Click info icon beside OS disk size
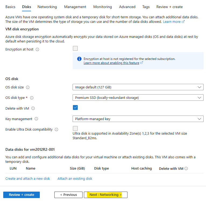The width and height of the screenshot is (206, 201). (x=28, y=87)
